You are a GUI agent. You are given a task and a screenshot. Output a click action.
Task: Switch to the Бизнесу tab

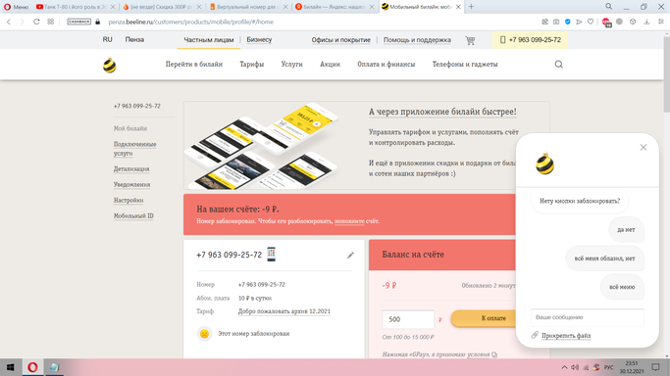click(x=259, y=39)
